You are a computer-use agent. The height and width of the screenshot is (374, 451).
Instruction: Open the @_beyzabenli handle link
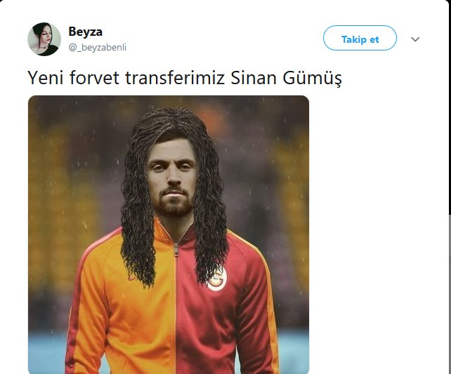(97, 48)
